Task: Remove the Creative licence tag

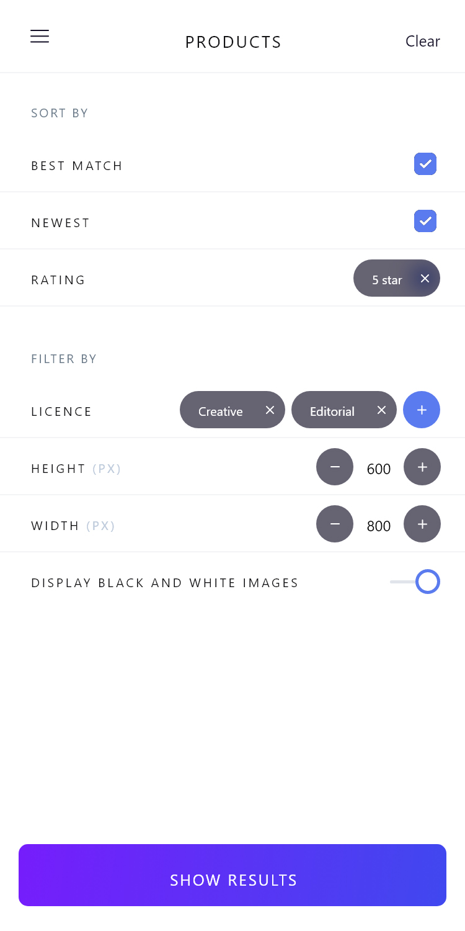Action: [270, 410]
